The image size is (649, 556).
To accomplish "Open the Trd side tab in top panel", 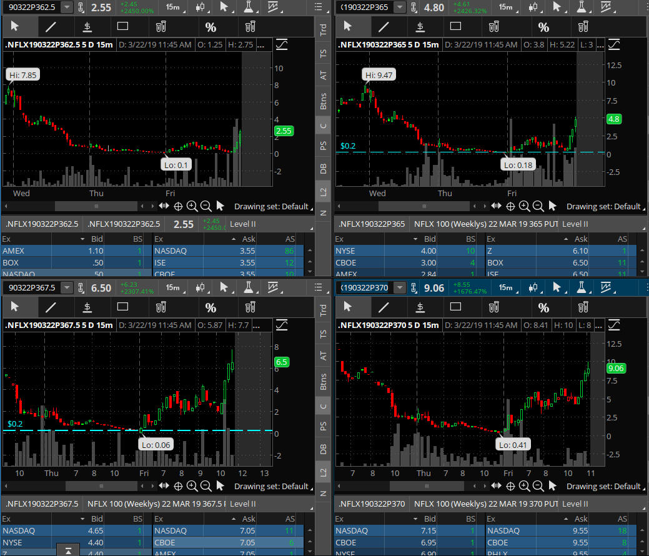I will pos(323,30).
